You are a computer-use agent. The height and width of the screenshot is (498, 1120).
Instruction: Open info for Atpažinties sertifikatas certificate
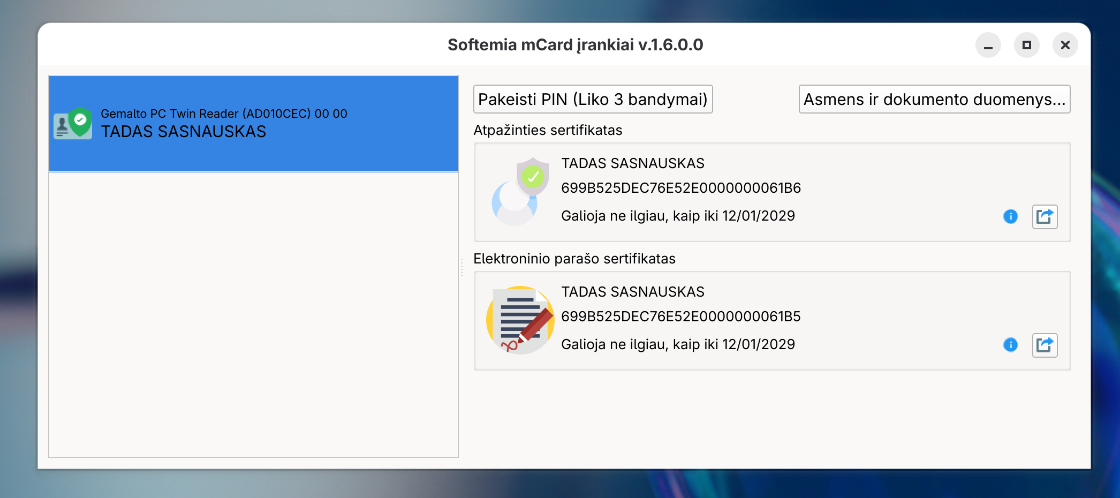(x=1010, y=216)
